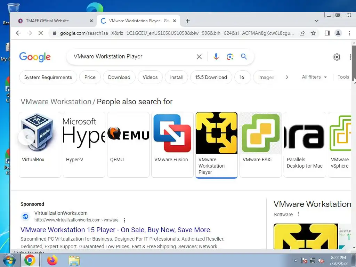Open Action Center flag tray icon
The image size is (356, 267).
coord(304,261)
